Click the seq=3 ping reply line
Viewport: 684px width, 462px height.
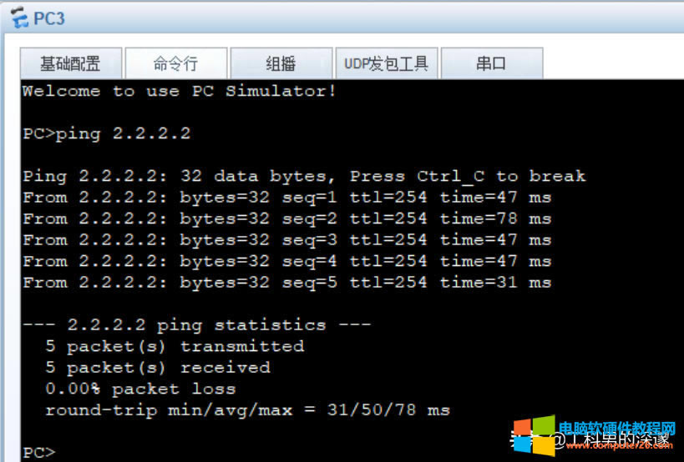point(286,240)
